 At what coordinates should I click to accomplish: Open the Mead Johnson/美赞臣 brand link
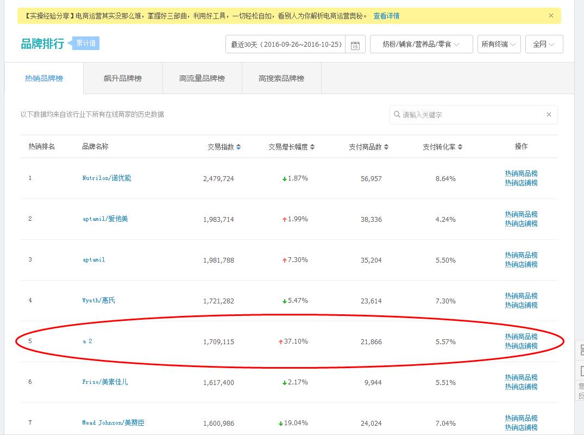pyautogui.click(x=113, y=422)
